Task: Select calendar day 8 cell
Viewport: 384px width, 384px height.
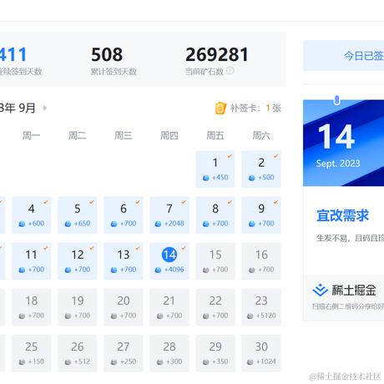Action: tap(215, 215)
